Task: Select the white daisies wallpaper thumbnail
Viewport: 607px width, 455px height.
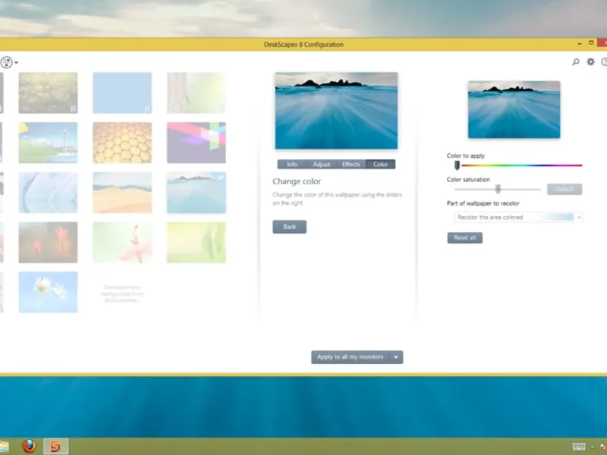Action: 48,292
